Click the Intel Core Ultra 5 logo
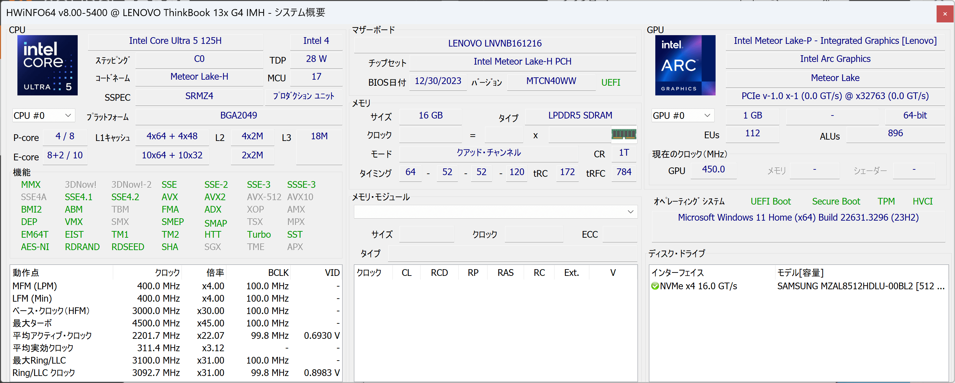The width and height of the screenshot is (955, 383). point(48,65)
